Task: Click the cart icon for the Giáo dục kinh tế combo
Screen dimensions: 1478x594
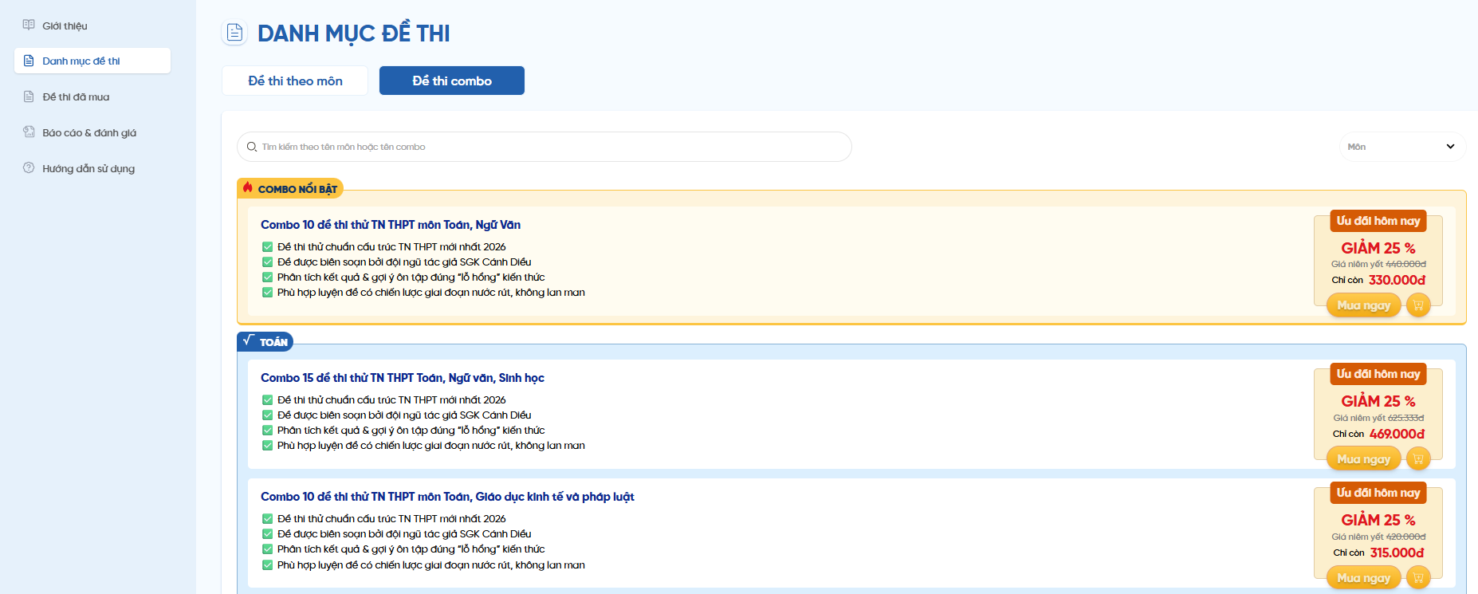Action: click(1418, 578)
